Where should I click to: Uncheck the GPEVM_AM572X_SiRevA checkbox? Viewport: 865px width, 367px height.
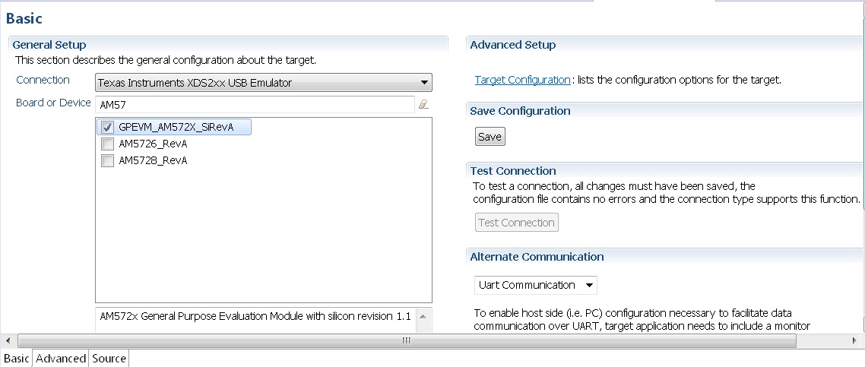108,128
